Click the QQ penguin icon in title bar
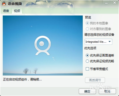This screenshot has width=119, height=96. pyautogui.click(x=4, y=4)
